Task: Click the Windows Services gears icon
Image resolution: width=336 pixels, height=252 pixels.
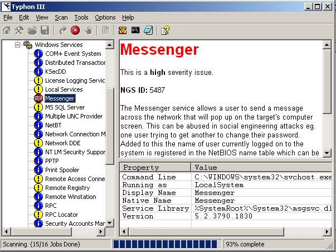Action: [x=28, y=45]
